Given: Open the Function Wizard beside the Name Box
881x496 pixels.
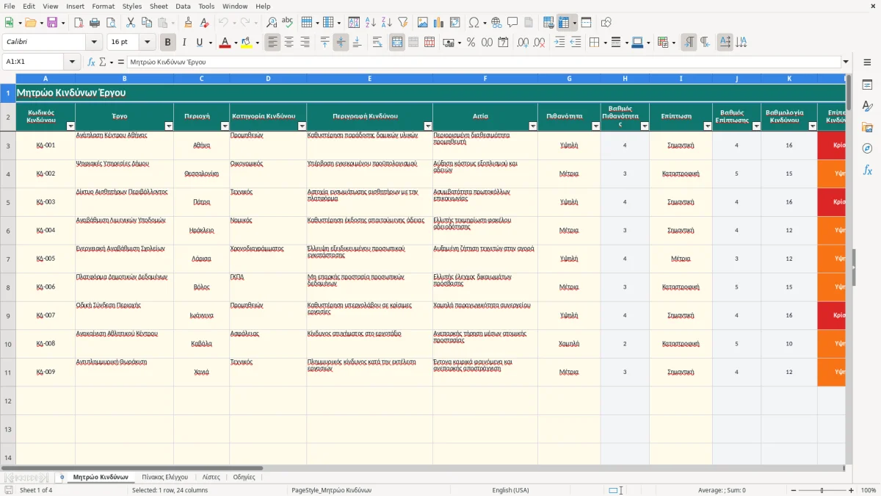Looking at the screenshot, I should tap(92, 62).
